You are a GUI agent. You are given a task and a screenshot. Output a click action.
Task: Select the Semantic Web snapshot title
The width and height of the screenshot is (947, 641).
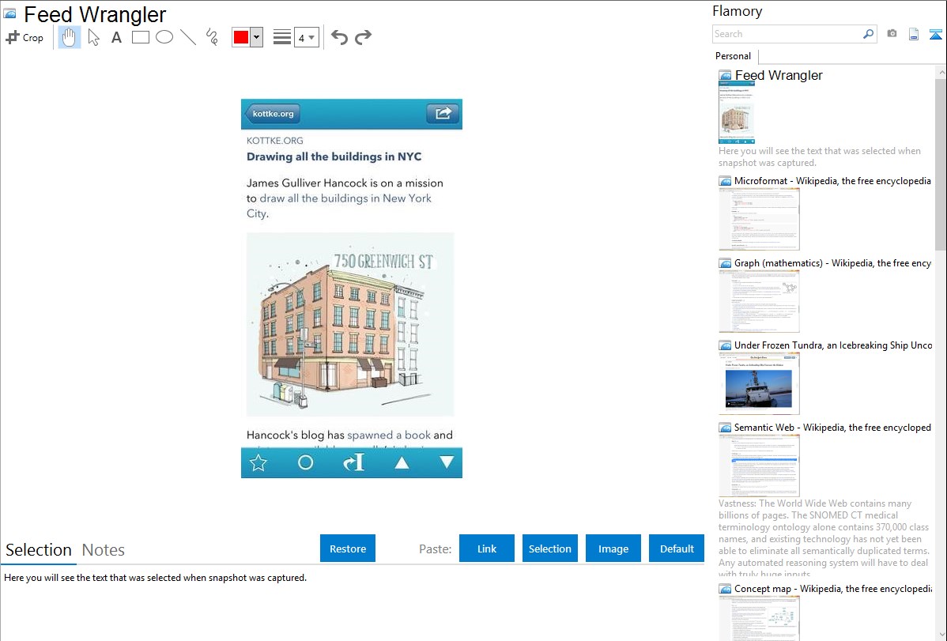832,427
